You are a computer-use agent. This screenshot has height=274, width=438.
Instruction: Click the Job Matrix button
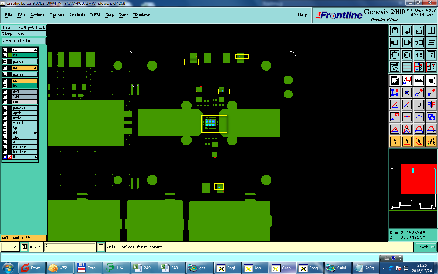24,41
